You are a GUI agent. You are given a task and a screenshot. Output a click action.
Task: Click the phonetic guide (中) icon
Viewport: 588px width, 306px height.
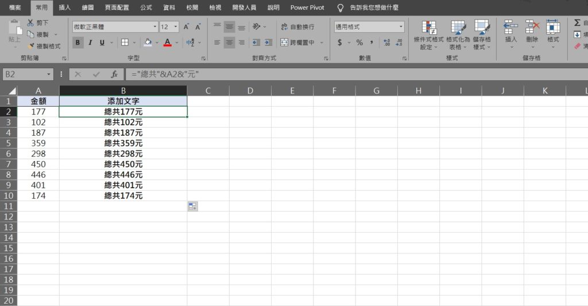click(190, 42)
